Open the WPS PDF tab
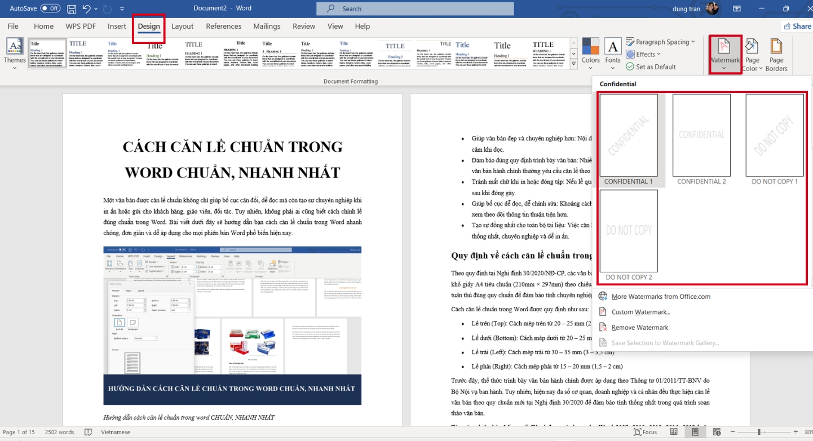The height and width of the screenshot is (441, 813). (x=81, y=26)
